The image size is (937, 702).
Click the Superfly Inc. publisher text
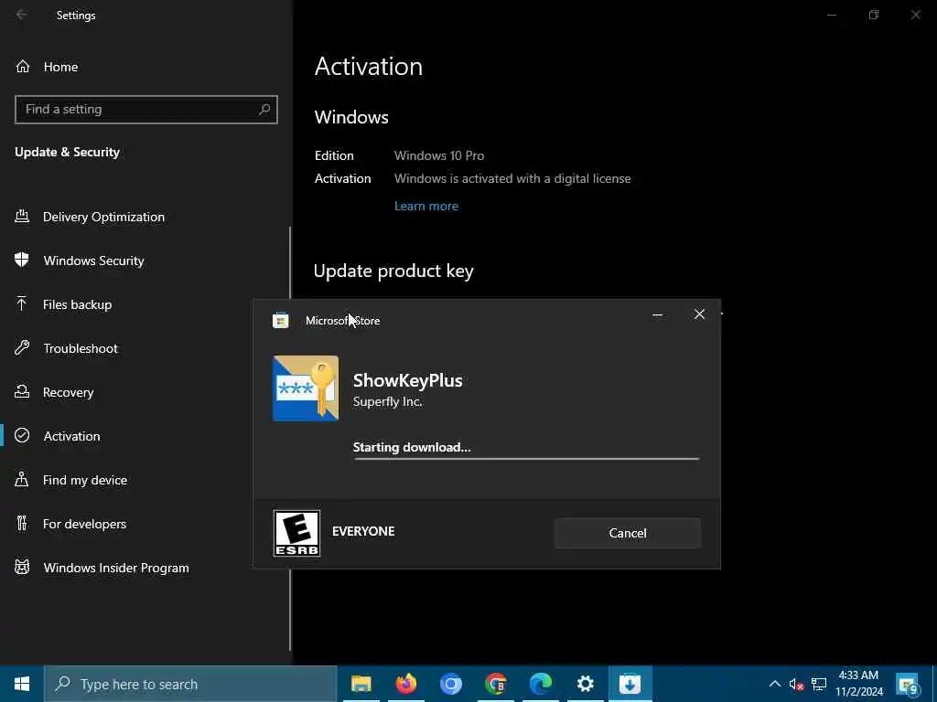387,402
